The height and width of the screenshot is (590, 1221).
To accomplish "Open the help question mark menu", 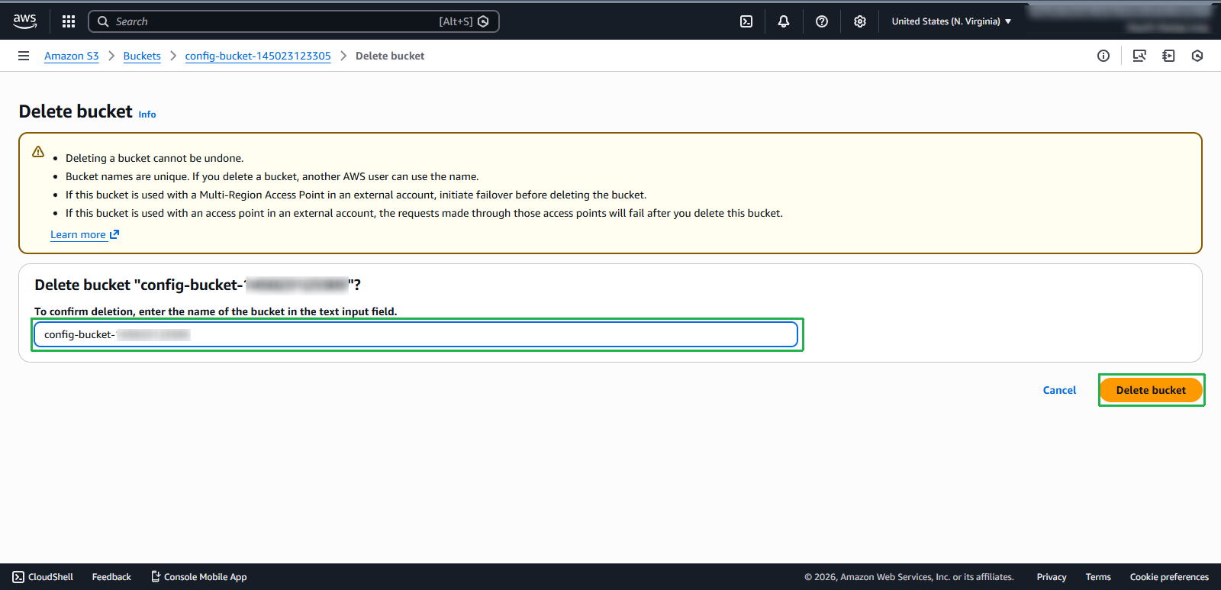I will tap(821, 21).
